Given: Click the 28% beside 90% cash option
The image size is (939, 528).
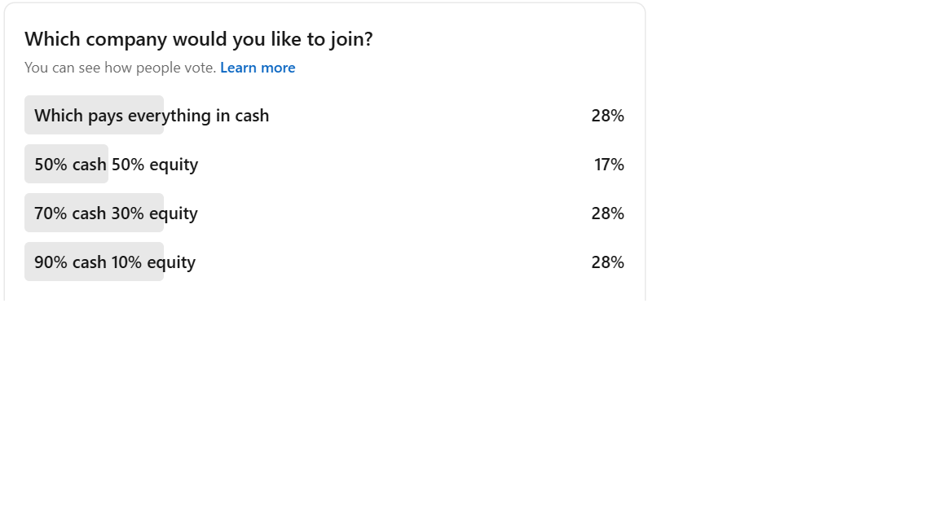Looking at the screenshot, I should click(x=607, y=262).
